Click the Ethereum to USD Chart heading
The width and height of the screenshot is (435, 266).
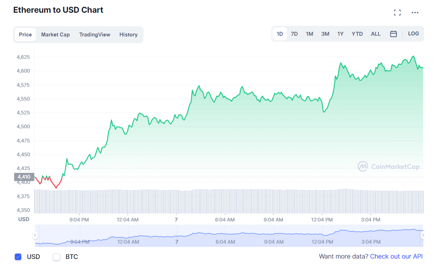58,10
